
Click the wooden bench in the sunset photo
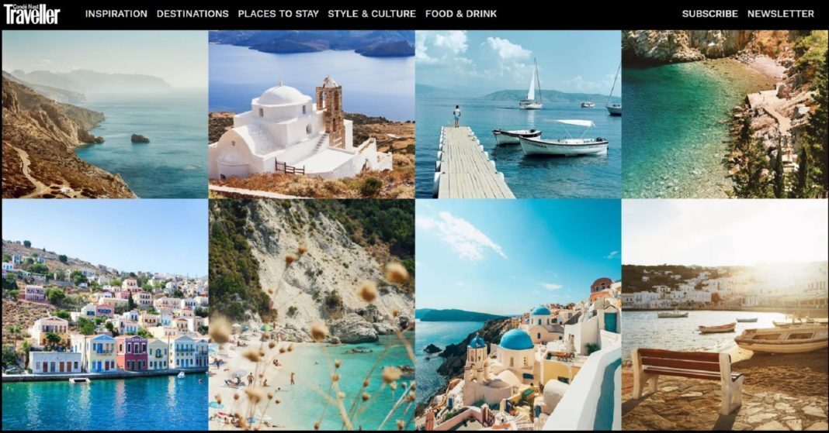coord(687,380)
